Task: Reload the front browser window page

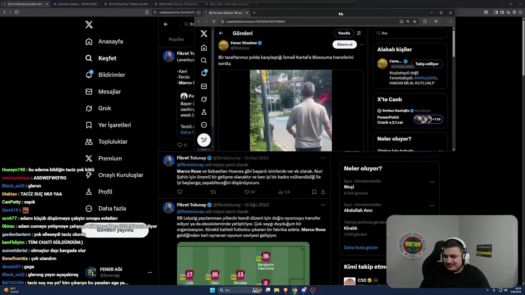Action: coord(214,21)
